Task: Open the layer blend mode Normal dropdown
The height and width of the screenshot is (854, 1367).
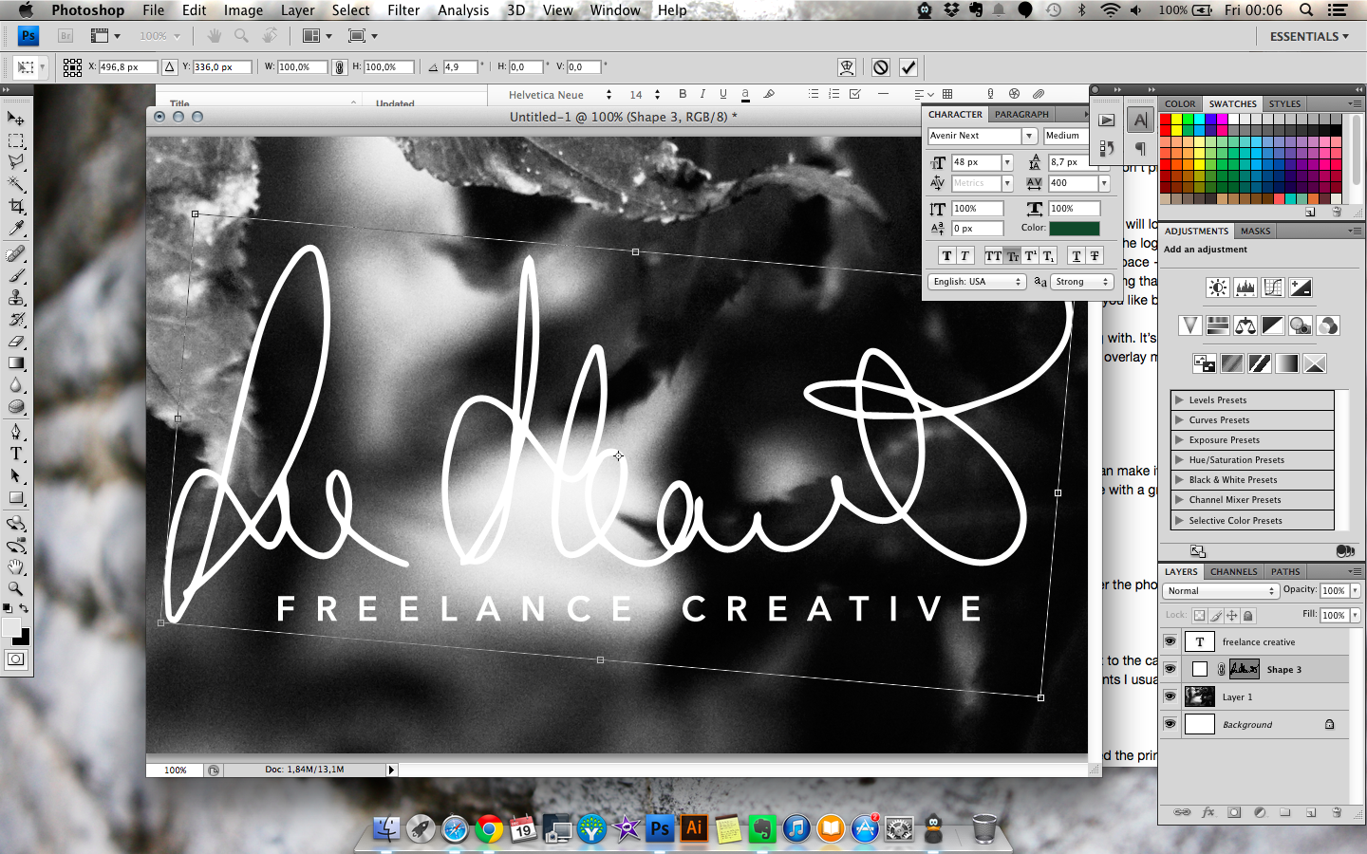Action: tap(1221, 591)
